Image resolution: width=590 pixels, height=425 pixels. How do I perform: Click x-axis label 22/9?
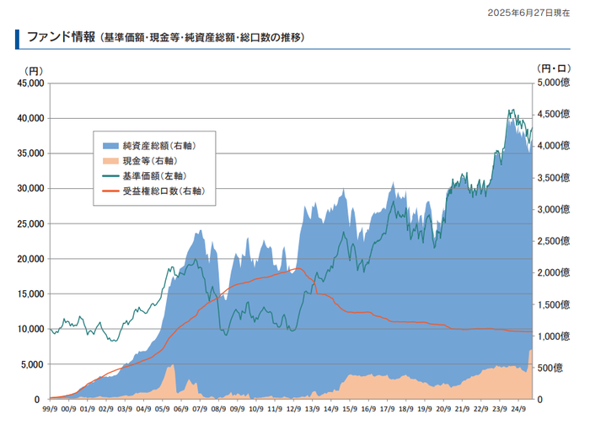[x=481, y=409]
